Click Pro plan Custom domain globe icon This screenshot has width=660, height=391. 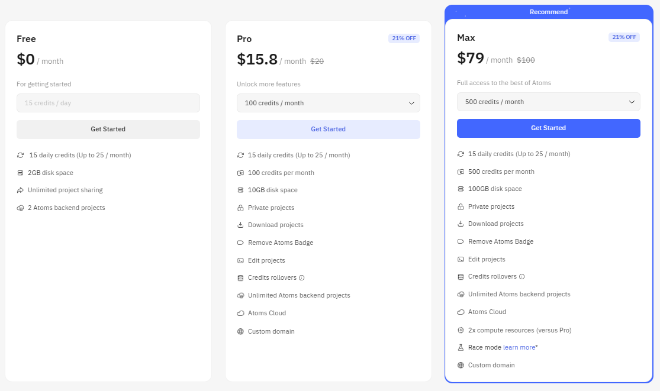tap(240, 331)
